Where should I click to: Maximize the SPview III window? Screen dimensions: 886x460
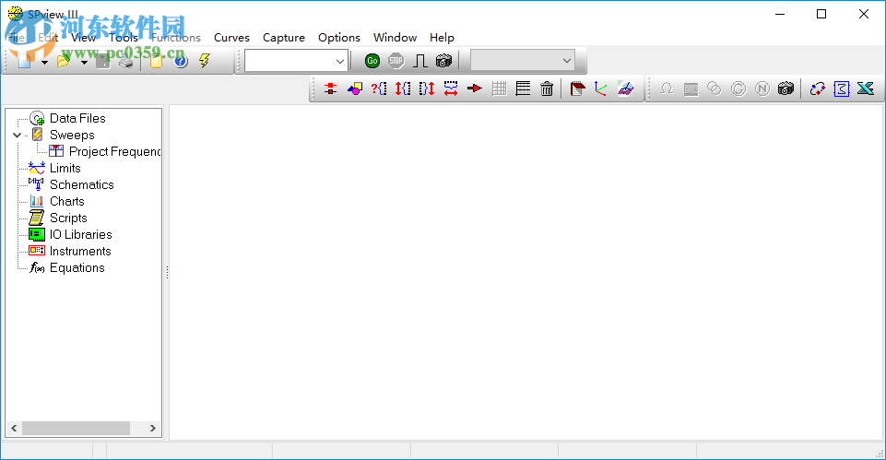(x=821, y=14)
